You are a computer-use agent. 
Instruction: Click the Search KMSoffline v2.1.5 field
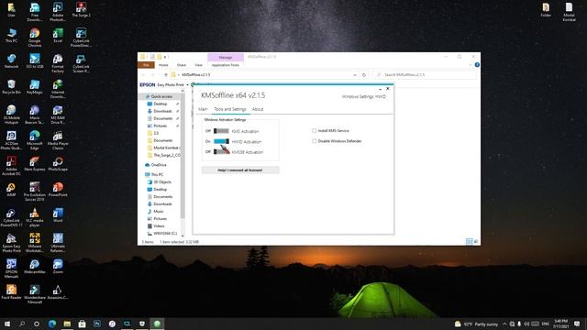426,75
